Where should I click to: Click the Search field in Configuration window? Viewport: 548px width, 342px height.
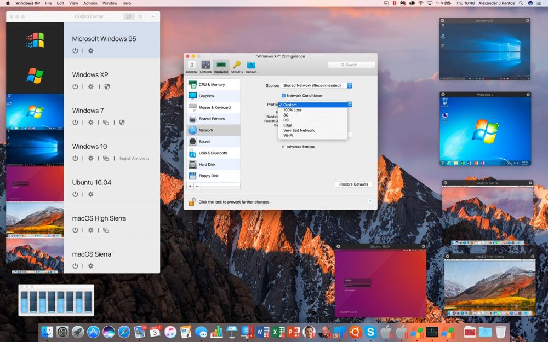pos(351,65)
